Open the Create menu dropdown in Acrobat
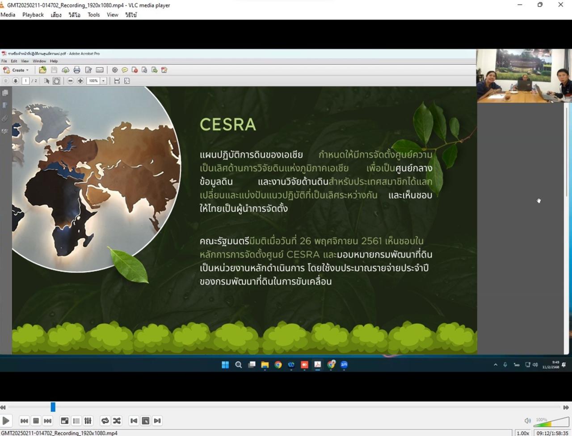The height and width of the screenshot is (436, 572). tap(18, 70)
